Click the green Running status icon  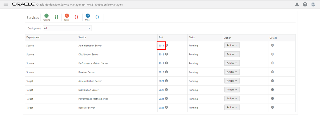coord(46,16)
